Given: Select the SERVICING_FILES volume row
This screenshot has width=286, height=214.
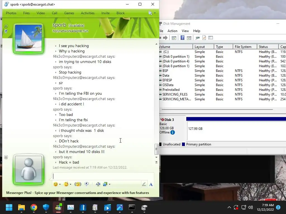Looking at the screenshot, I should tap(223, 94).
